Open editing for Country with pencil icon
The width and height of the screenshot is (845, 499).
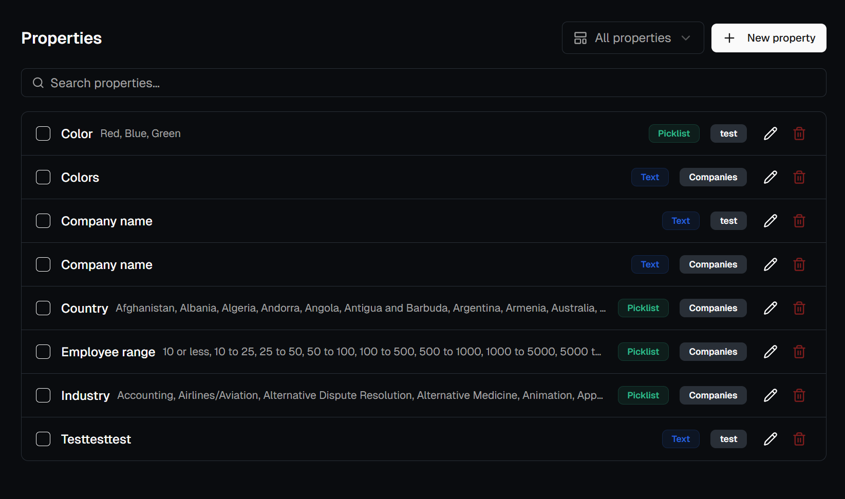(x=770, y=308)
